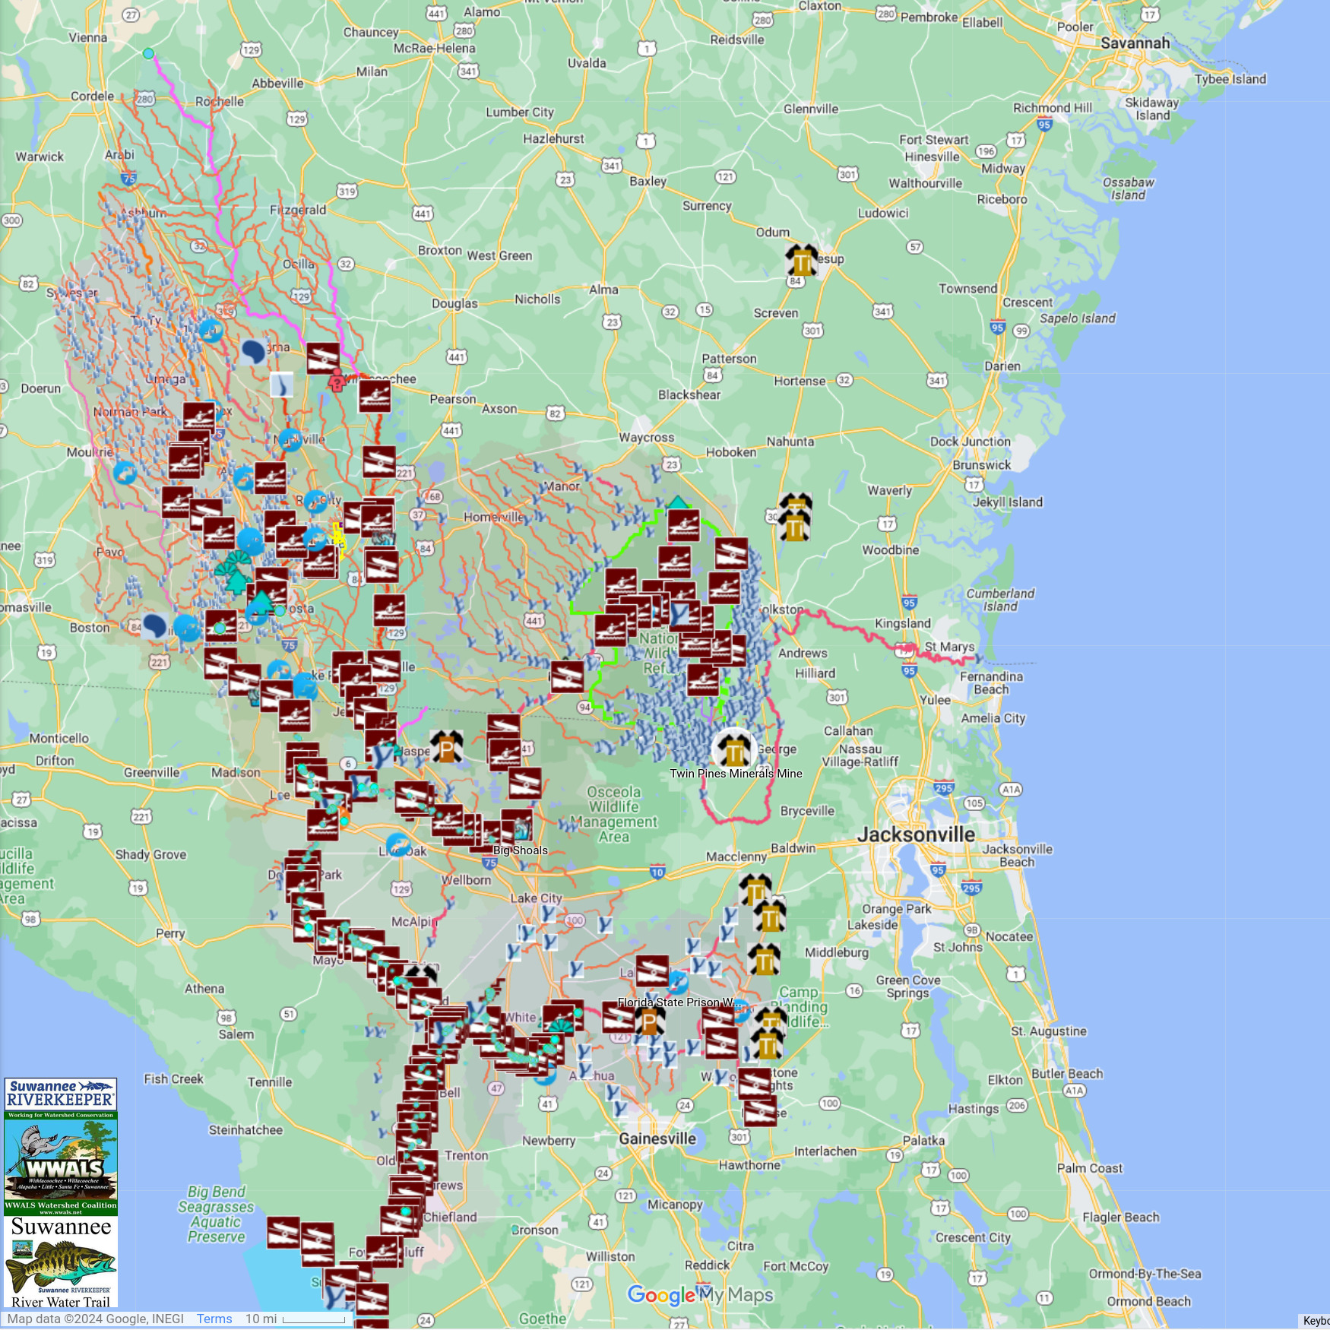Click the blue circle marker east of Moultrie

tap(125, 472)
